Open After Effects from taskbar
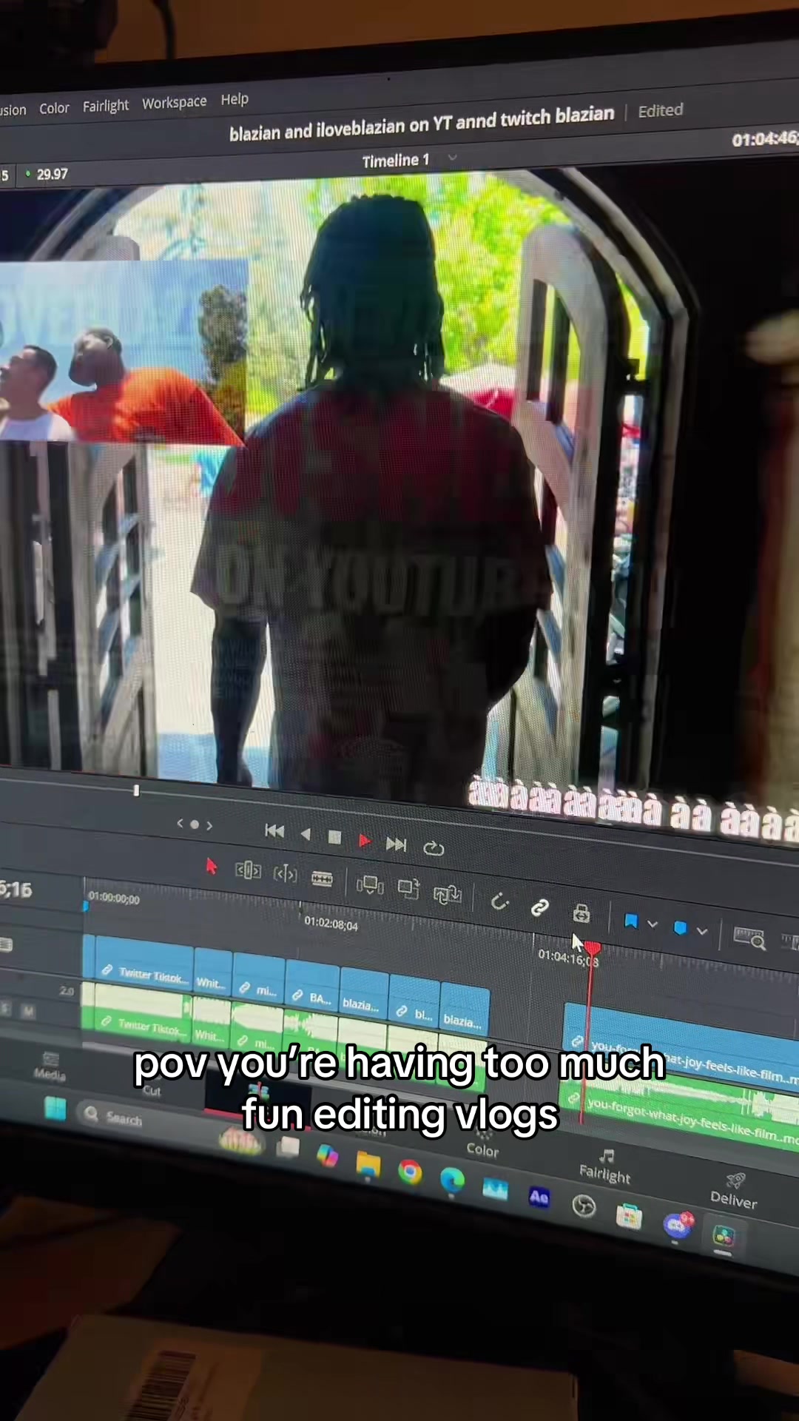Viewport: 799px width, 1421px height. point(539,1197)
